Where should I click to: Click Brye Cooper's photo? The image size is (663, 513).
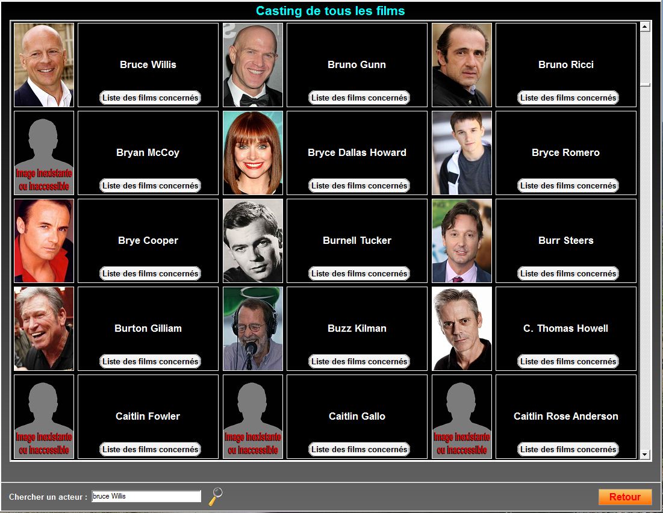click(x=44, y=241)
